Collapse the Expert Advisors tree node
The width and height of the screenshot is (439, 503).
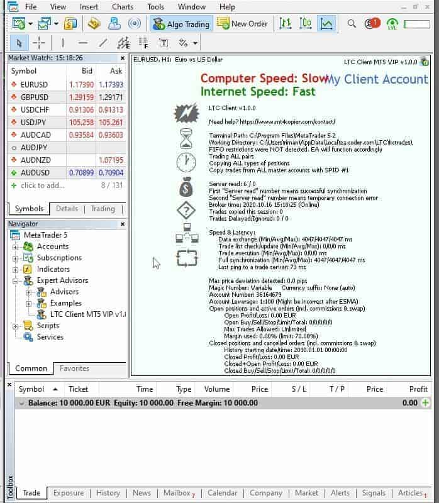click(x=15, y=281)
